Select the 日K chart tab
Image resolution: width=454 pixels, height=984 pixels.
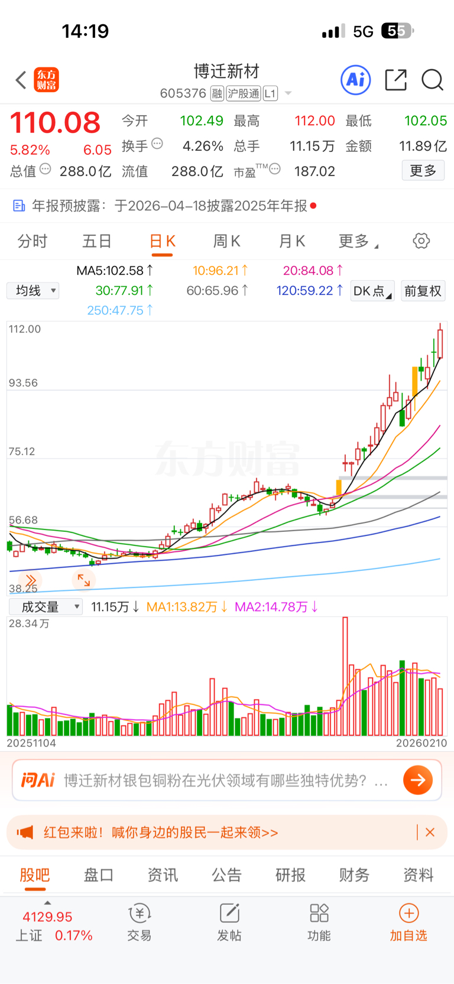click(162, 241)
